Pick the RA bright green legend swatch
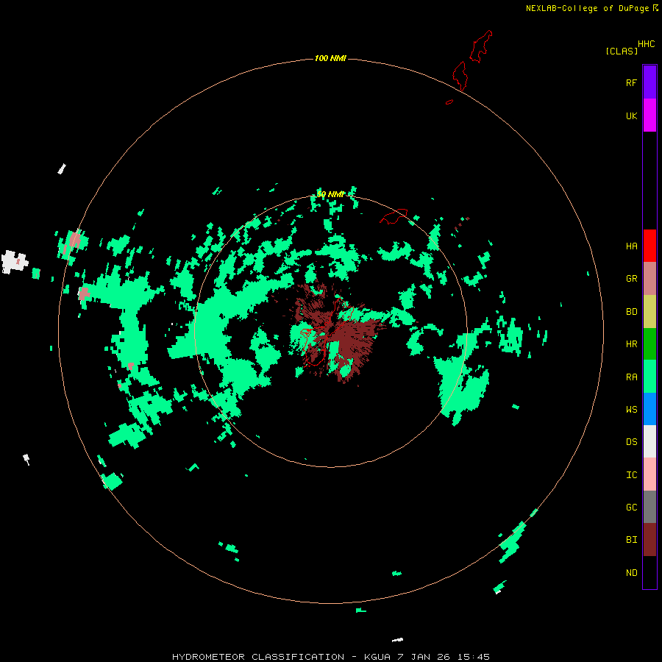 (x=649, y=377)
